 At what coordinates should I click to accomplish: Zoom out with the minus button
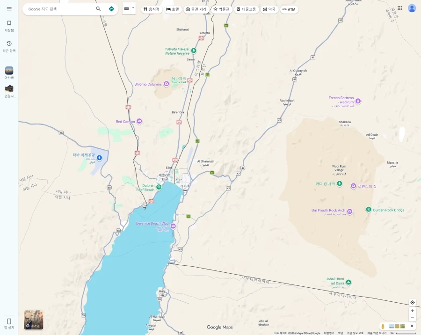(413, 318)
